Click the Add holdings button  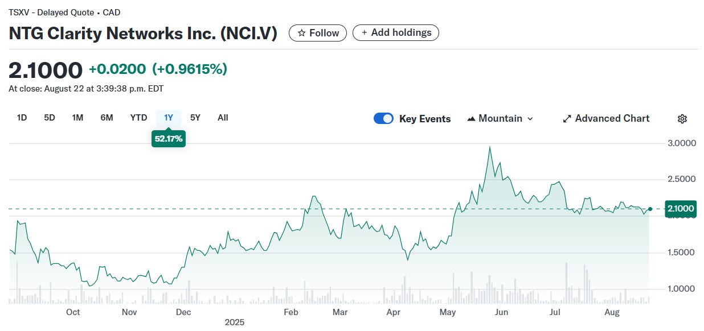tap(396, 33)
